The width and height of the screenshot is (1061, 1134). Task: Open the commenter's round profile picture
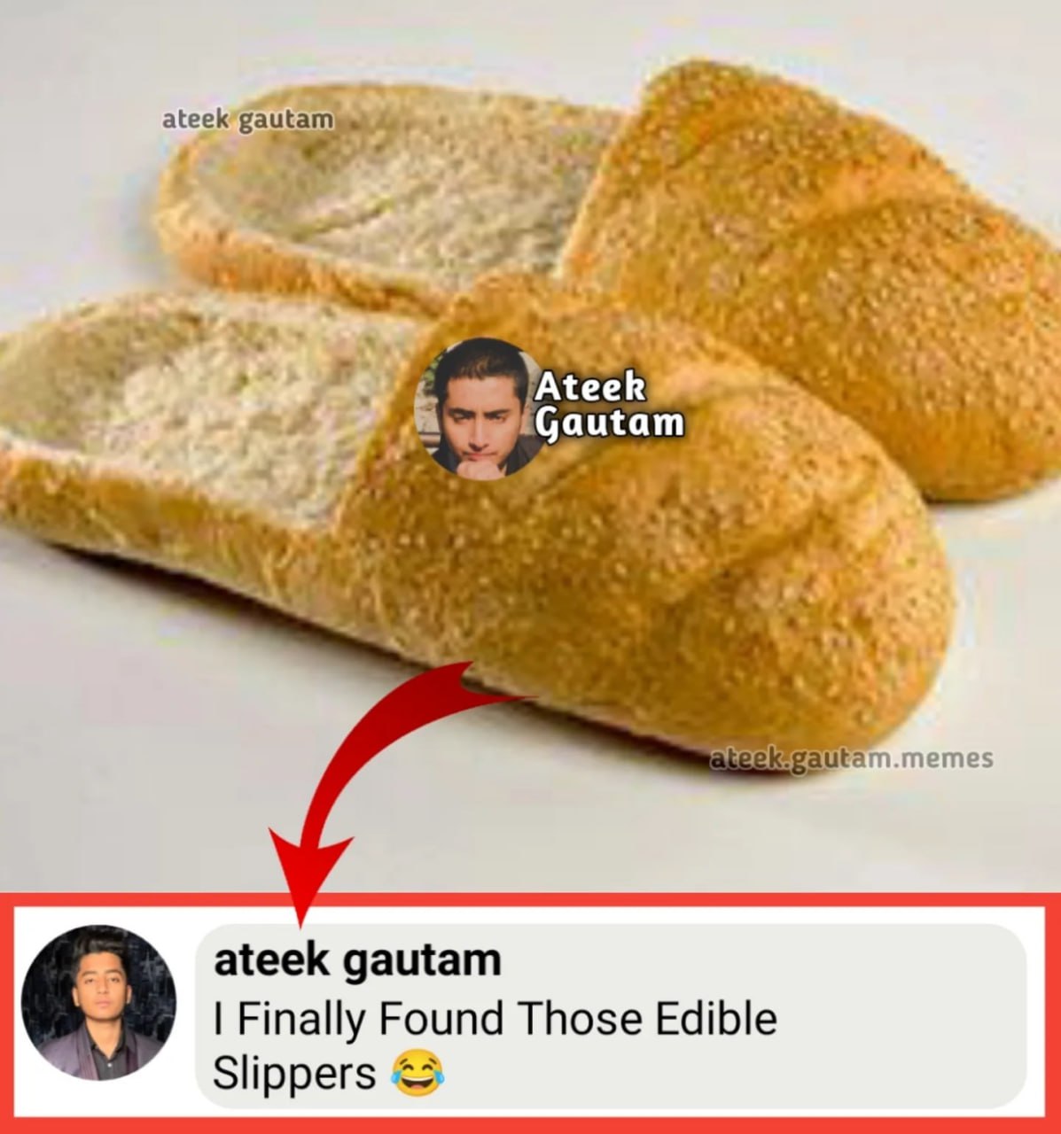[98, 1002]
